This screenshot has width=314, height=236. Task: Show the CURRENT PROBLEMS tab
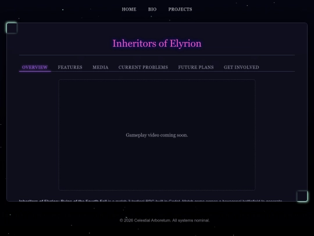(x=143, y=67)
